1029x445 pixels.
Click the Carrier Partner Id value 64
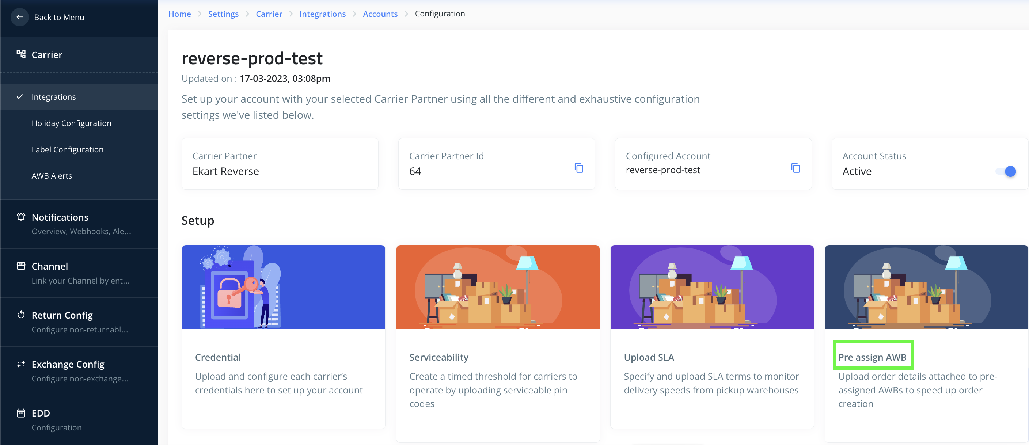415,171
